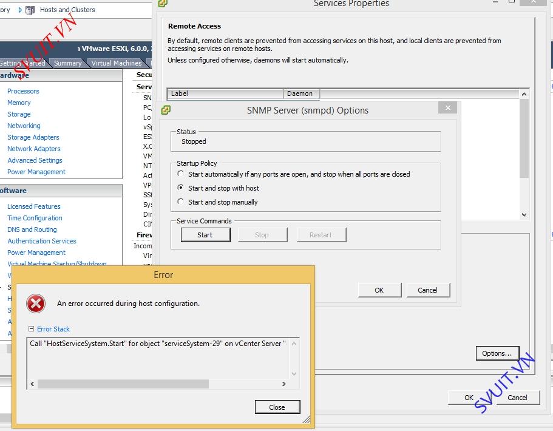
Task: Collapse the Error Stack section
Action: (x=32, y=329)
